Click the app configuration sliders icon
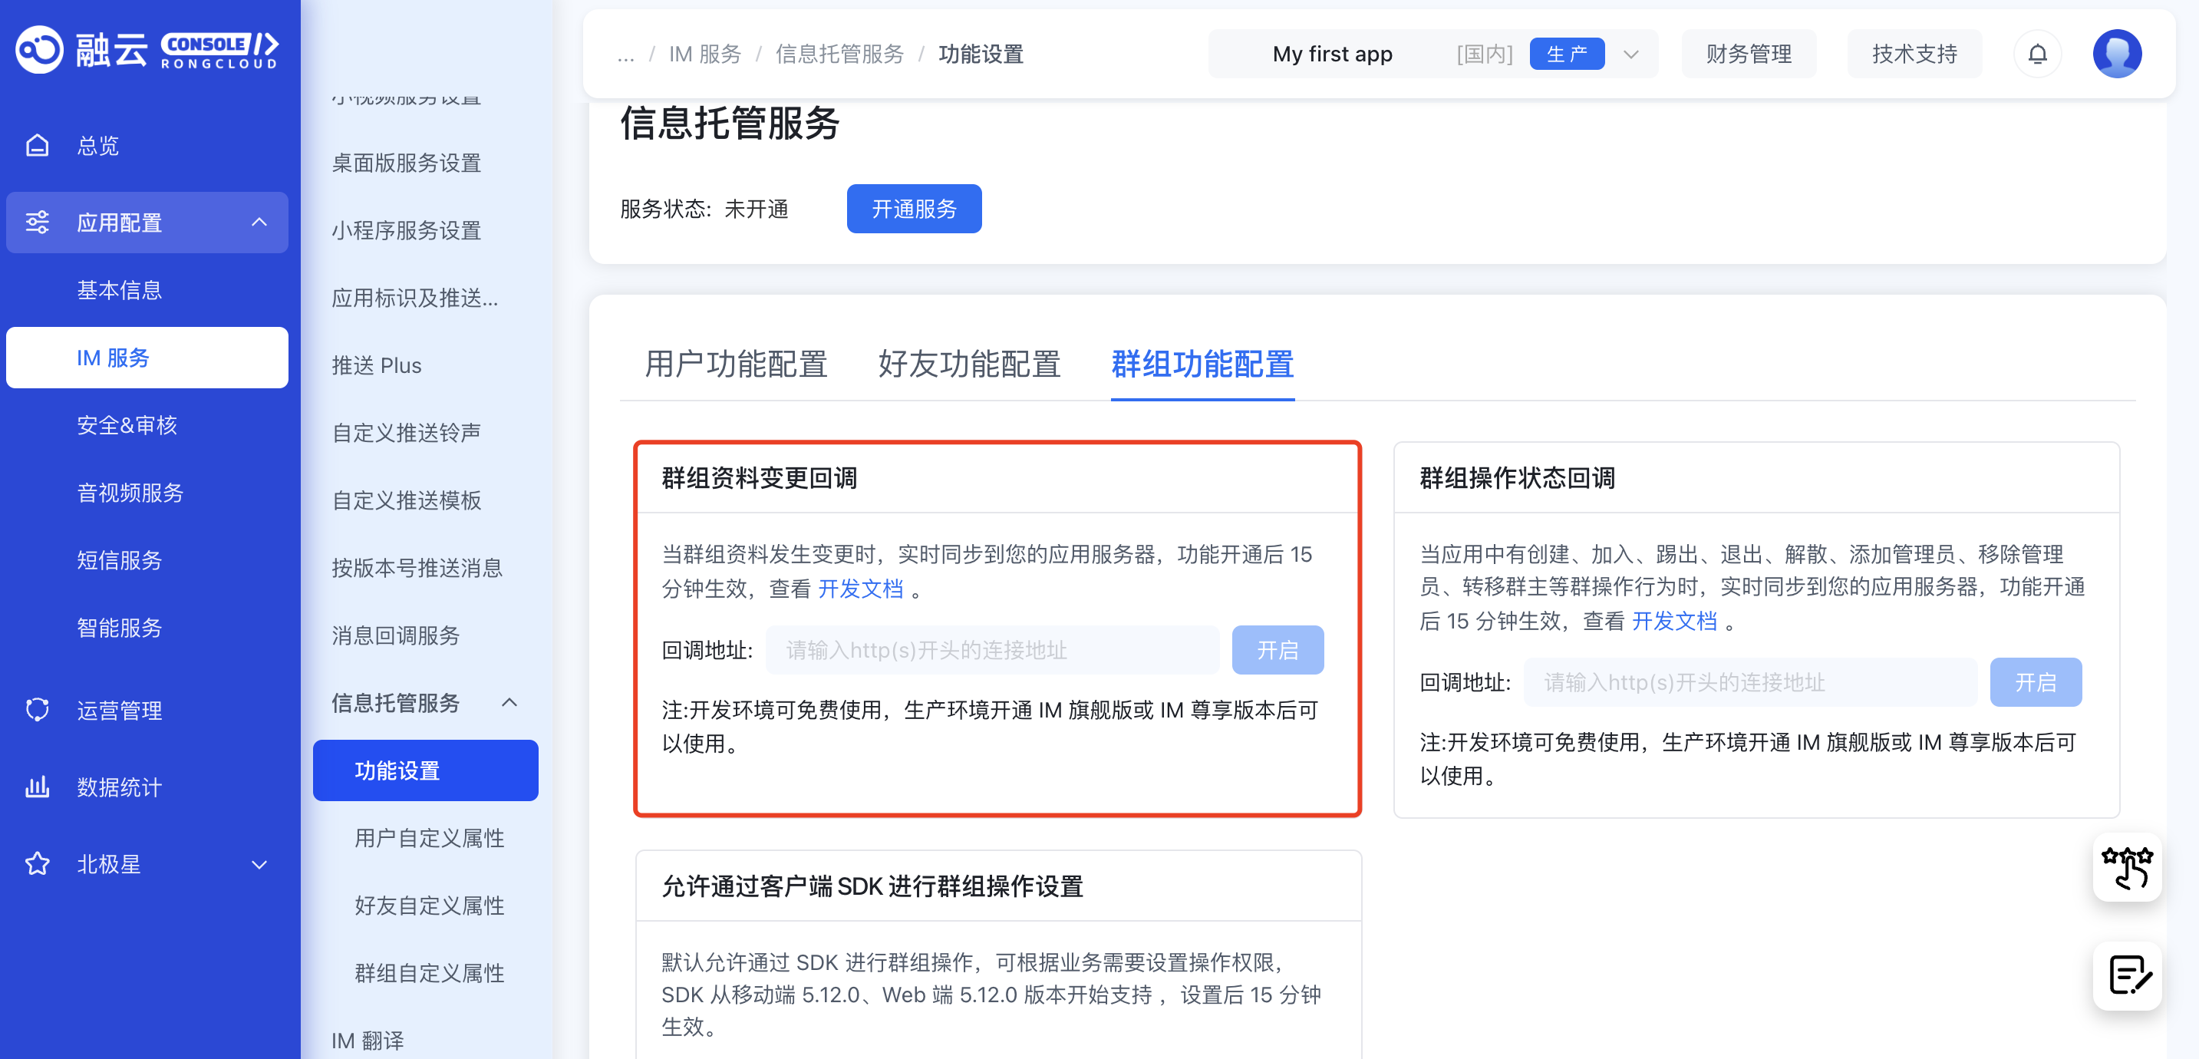 coord(38,222)
